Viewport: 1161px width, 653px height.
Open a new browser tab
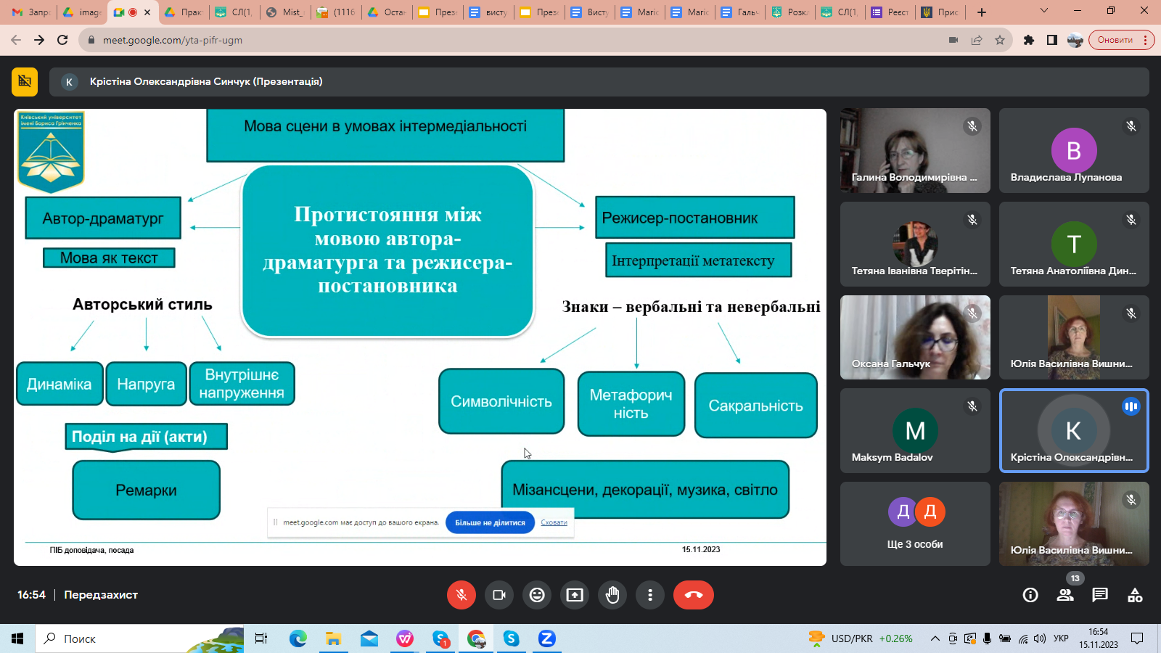[x=982, y=12]
